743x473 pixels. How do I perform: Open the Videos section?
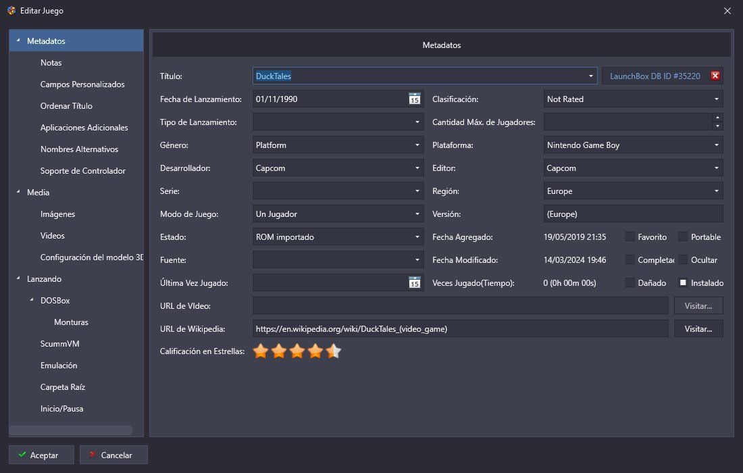[53, 236]
